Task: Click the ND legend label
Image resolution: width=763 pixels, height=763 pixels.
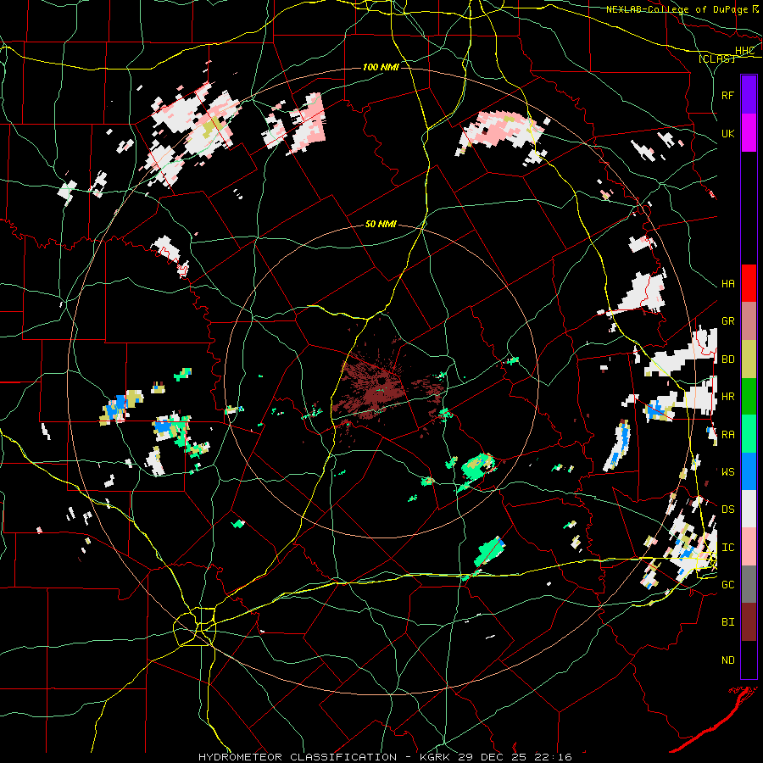Action: 728,660
